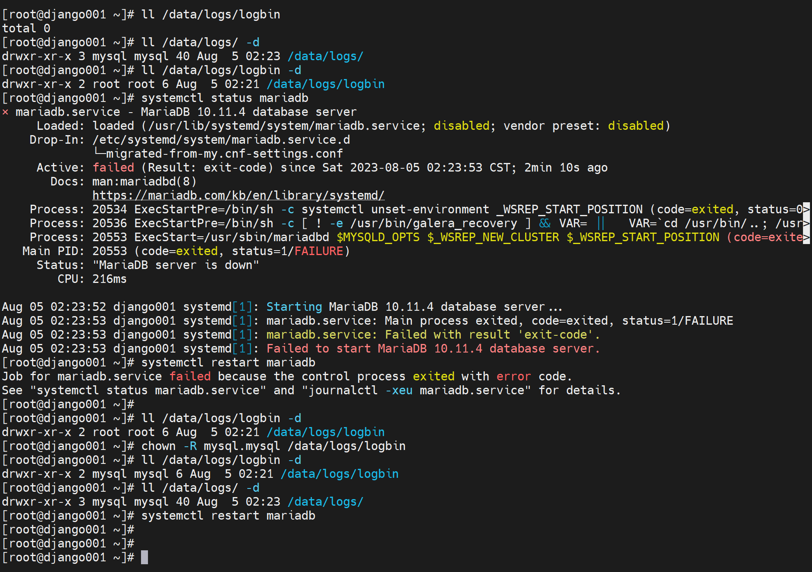The height and width of the screenshot is (572, 812).
Task: Click the first truncated line '>' marker
Action: (x=806, y=209)
